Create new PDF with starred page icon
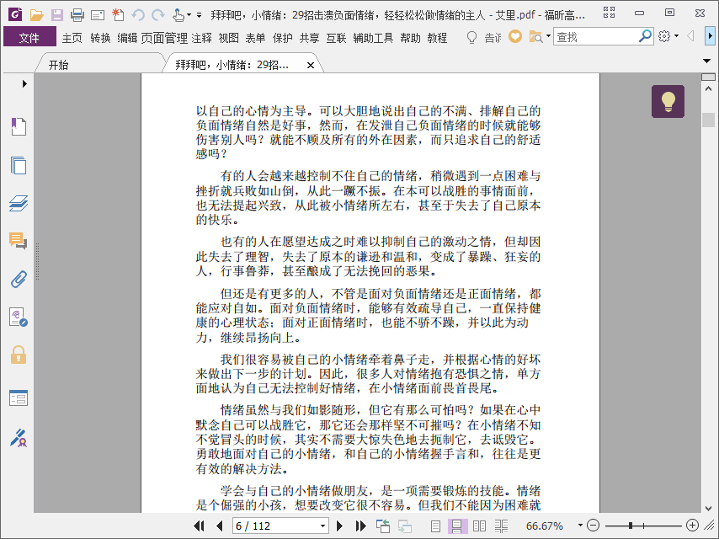Screen dimensions: 719x539 coord(118,14)
